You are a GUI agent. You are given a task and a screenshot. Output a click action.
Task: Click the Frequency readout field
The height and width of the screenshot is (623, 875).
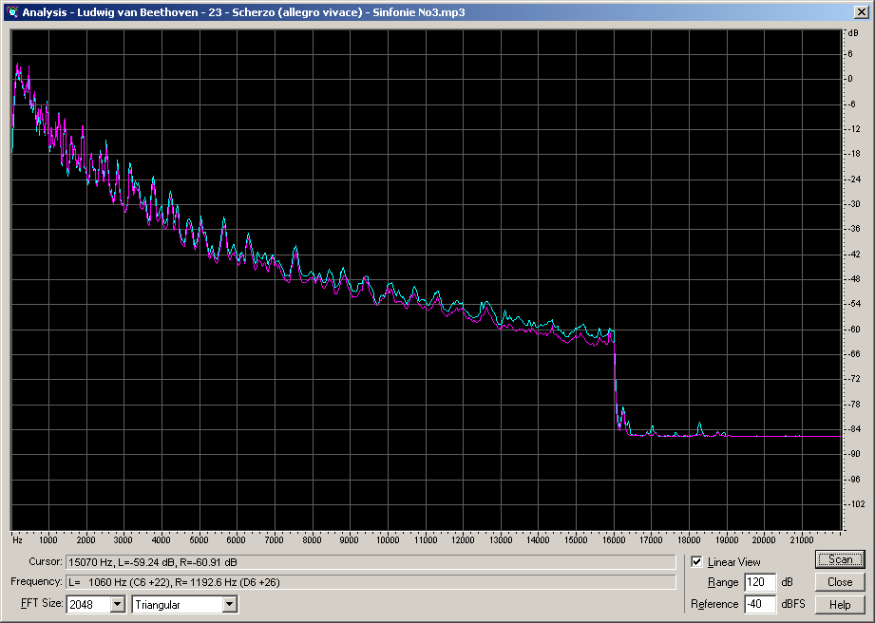(371, 582)
